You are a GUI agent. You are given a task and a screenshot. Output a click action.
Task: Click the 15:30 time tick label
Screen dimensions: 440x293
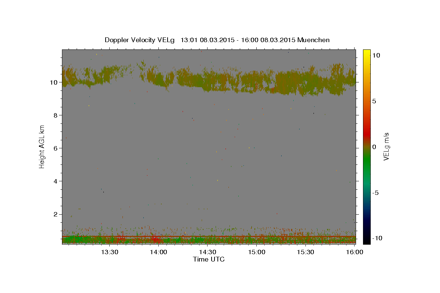point(306,252)
